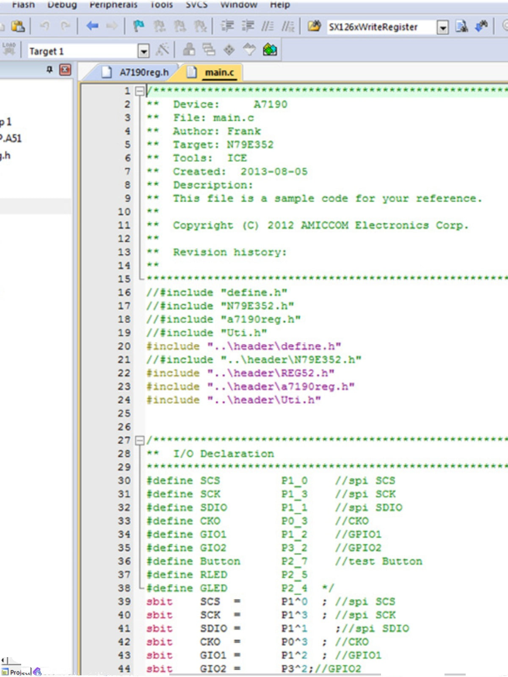The width and height of the screenshot is (508, 677).
Task: Open Target Options with the wand icon
Action: (x=163, y=50)
